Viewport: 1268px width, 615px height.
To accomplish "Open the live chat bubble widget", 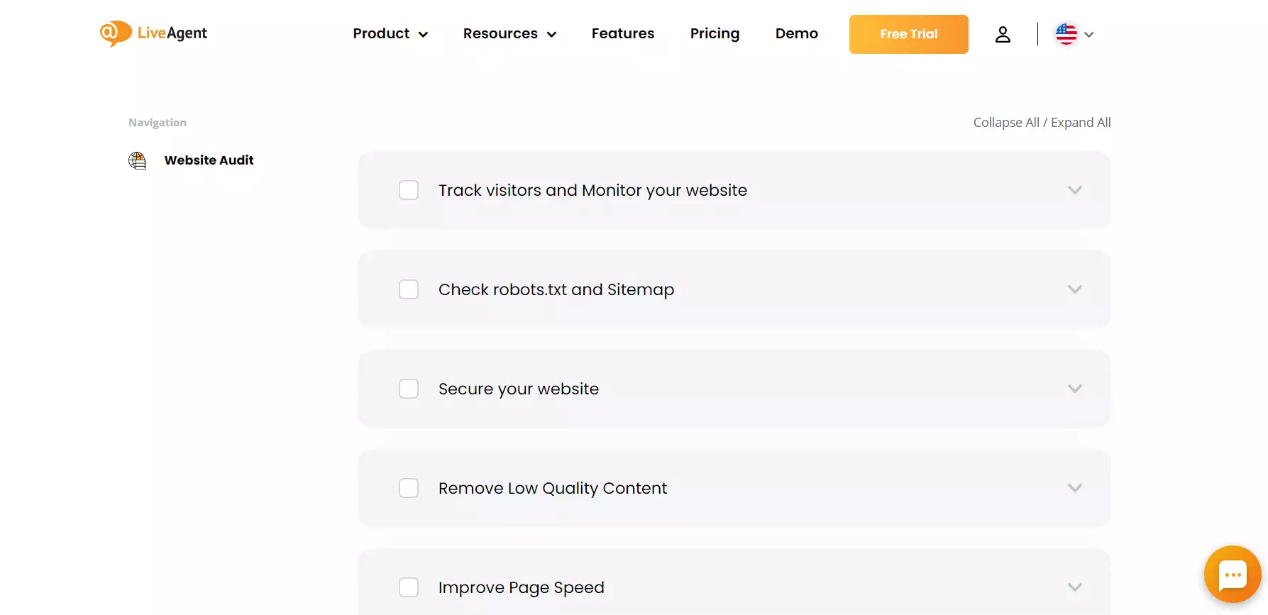I will click(1232, 574).
